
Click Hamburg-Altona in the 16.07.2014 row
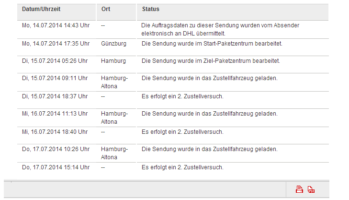(114, 118)
